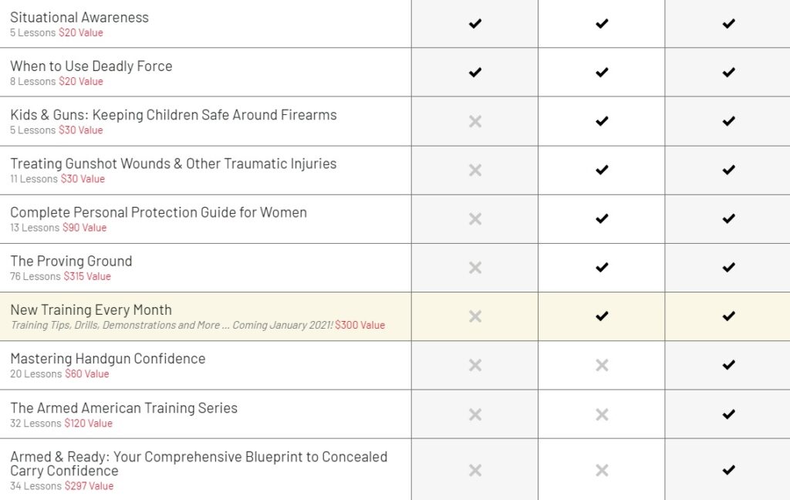790x500 pixels.
Task: Click the gray X for Kids & Guns row
Action: tap(475, 121)
